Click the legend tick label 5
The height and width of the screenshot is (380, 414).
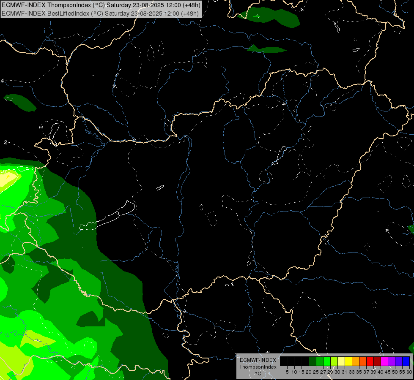click(x=287, y=372)
